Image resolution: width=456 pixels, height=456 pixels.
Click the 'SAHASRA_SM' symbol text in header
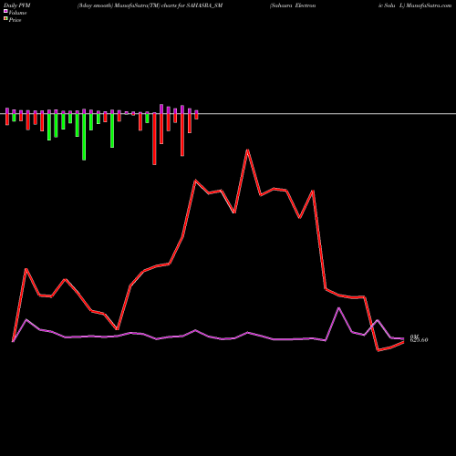point(204,5)
